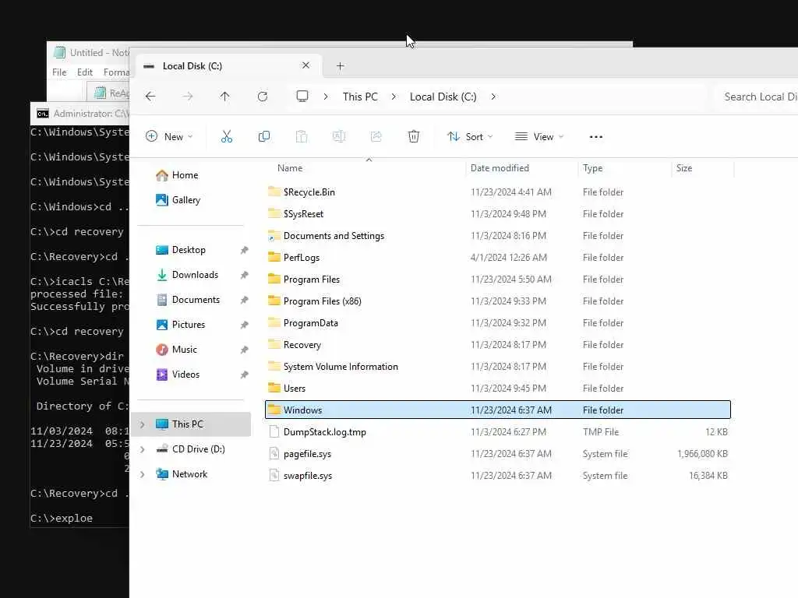Expand Network in the navigation tree
The image size is (798, 598).
pyautogui.click(x=143, y=474)
